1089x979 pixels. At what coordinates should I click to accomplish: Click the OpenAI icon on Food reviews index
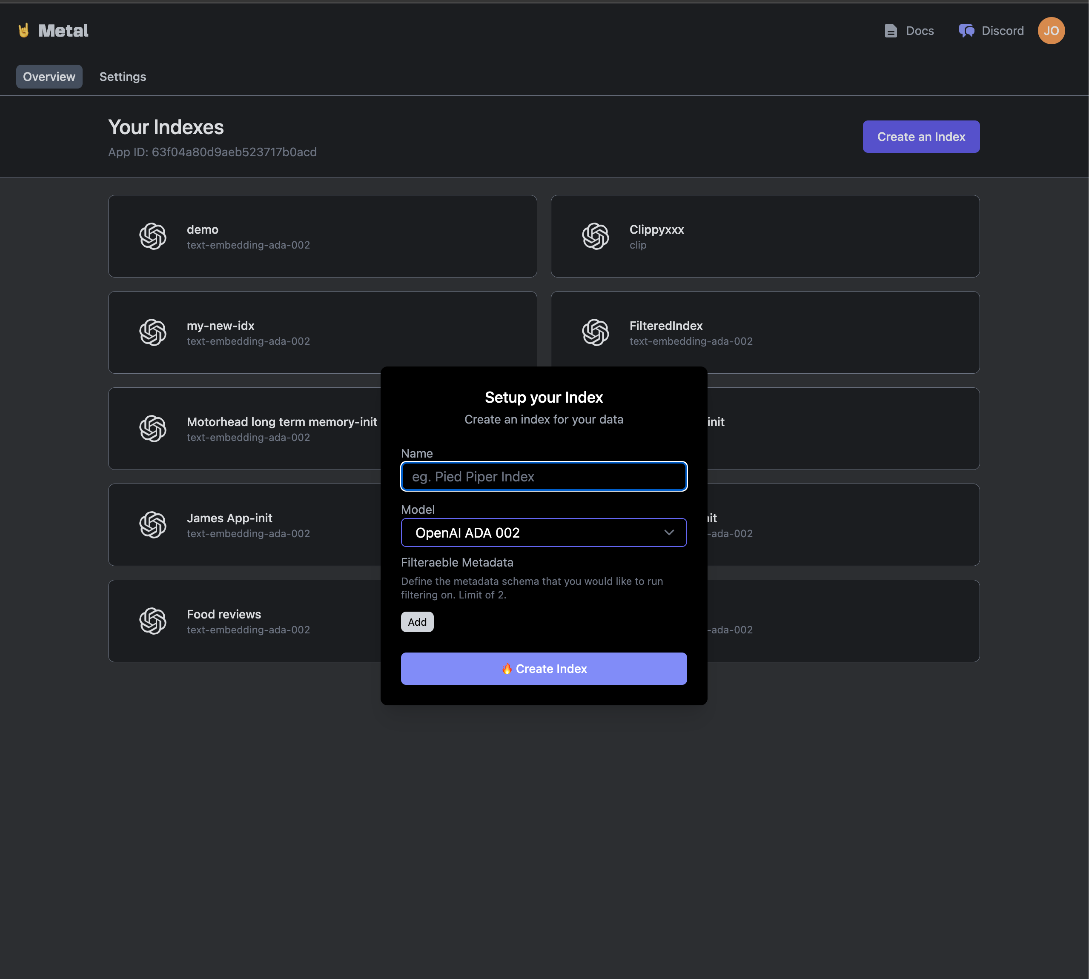click(x=153, y=621)
